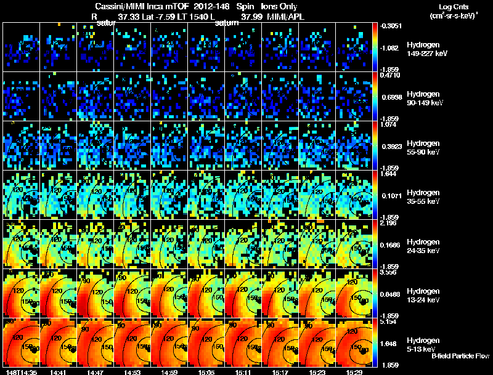Click the color bar for 90-149 keV row
The width and height of the screenshot is (493, 375).
point(375,97)
